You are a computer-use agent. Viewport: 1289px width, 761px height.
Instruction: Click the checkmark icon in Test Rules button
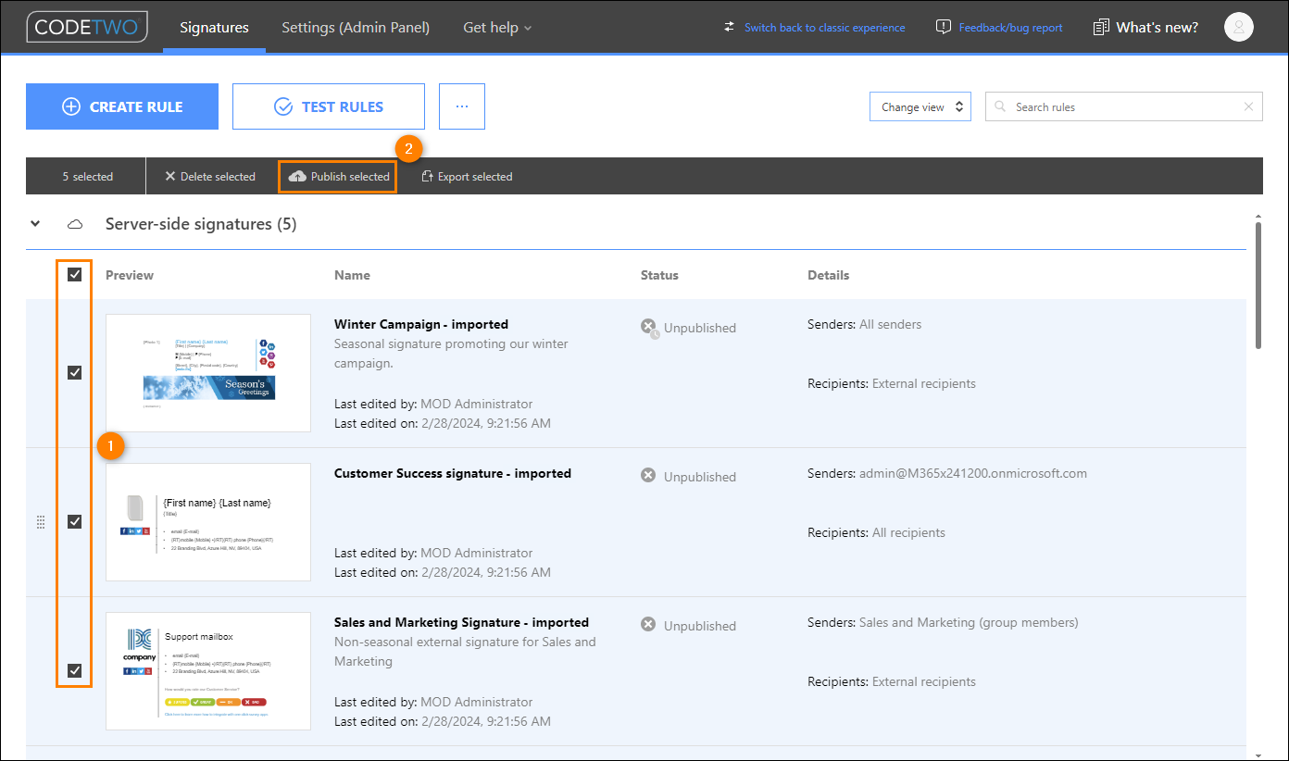tap(283, 106)
